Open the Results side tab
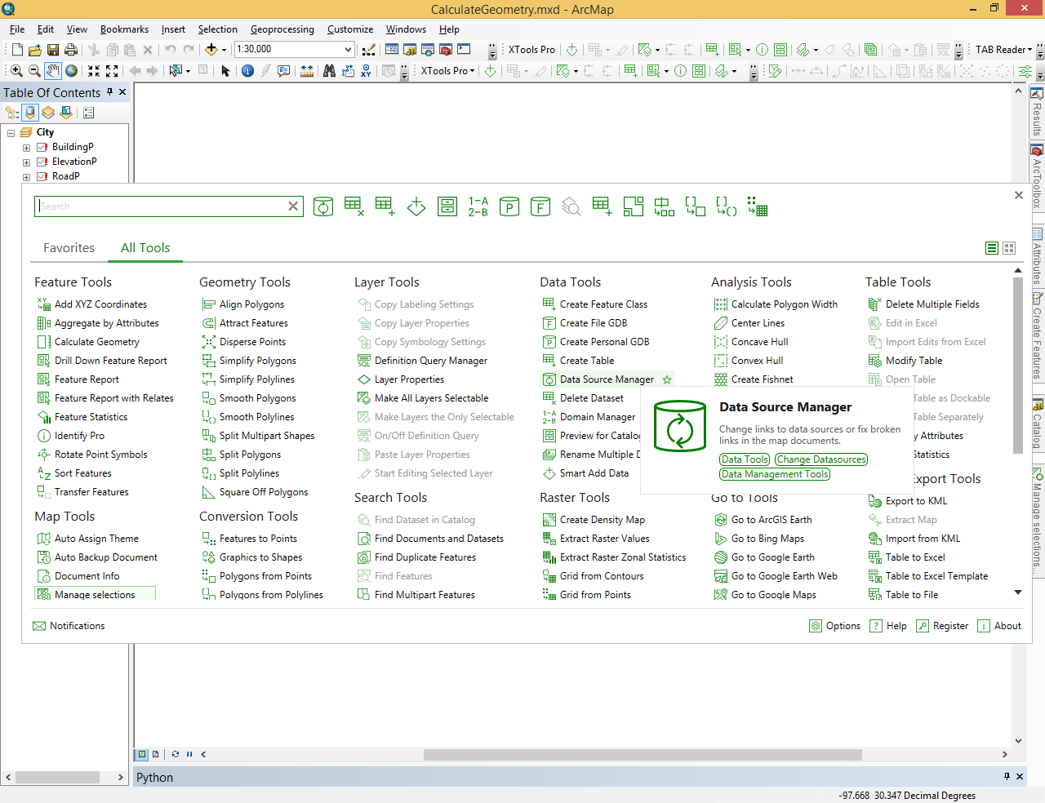This screenshot has height=803, width=1045. 1037,113
